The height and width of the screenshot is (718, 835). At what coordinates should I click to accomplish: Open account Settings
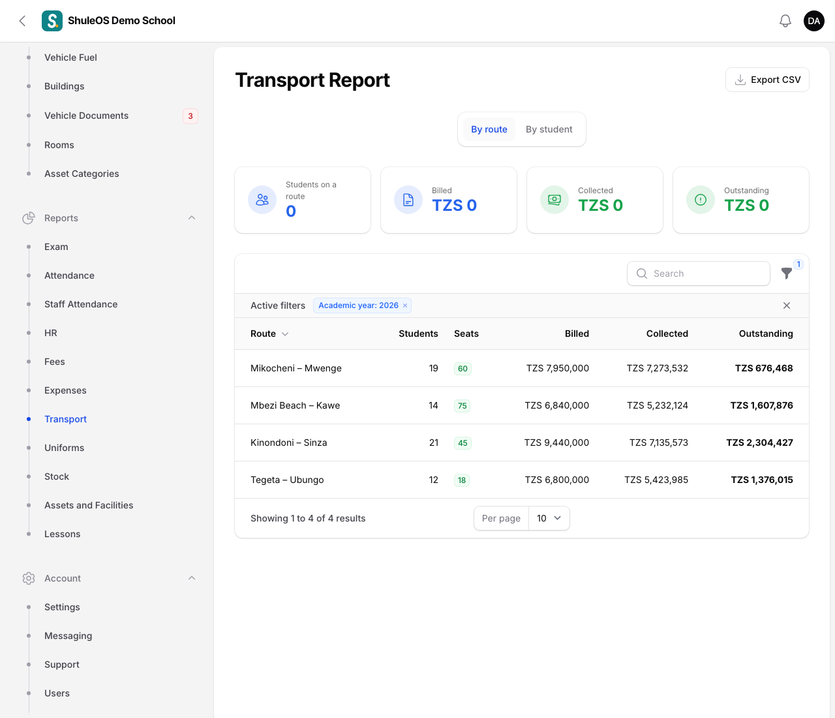point(62,607)
